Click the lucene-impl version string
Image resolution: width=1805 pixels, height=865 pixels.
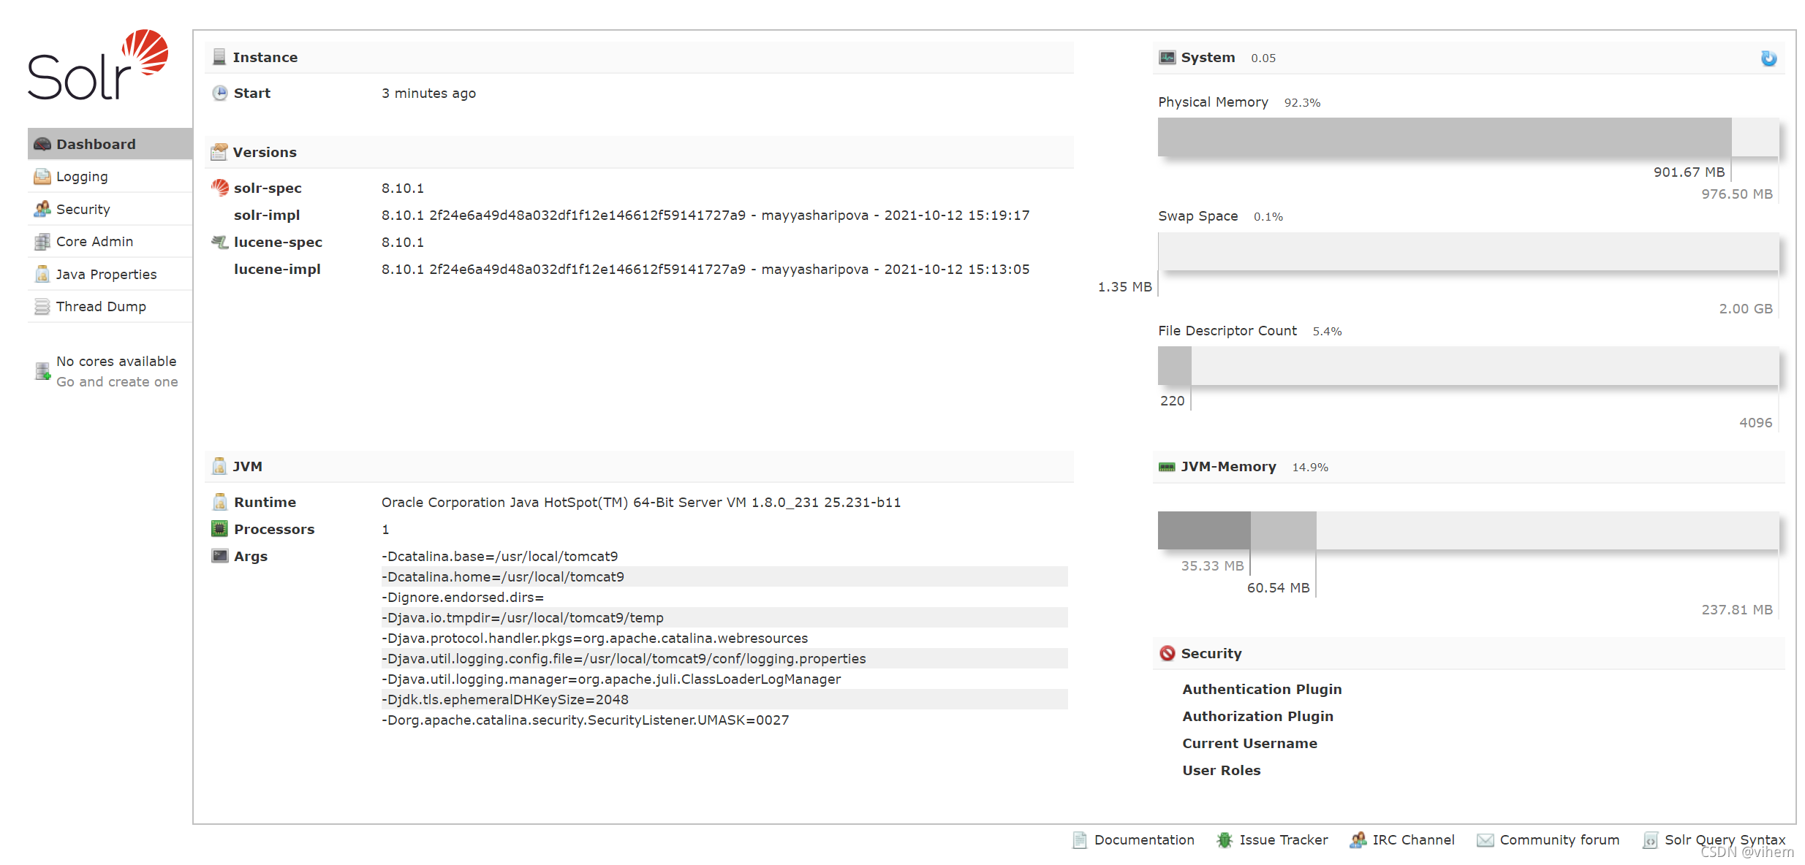705,269
